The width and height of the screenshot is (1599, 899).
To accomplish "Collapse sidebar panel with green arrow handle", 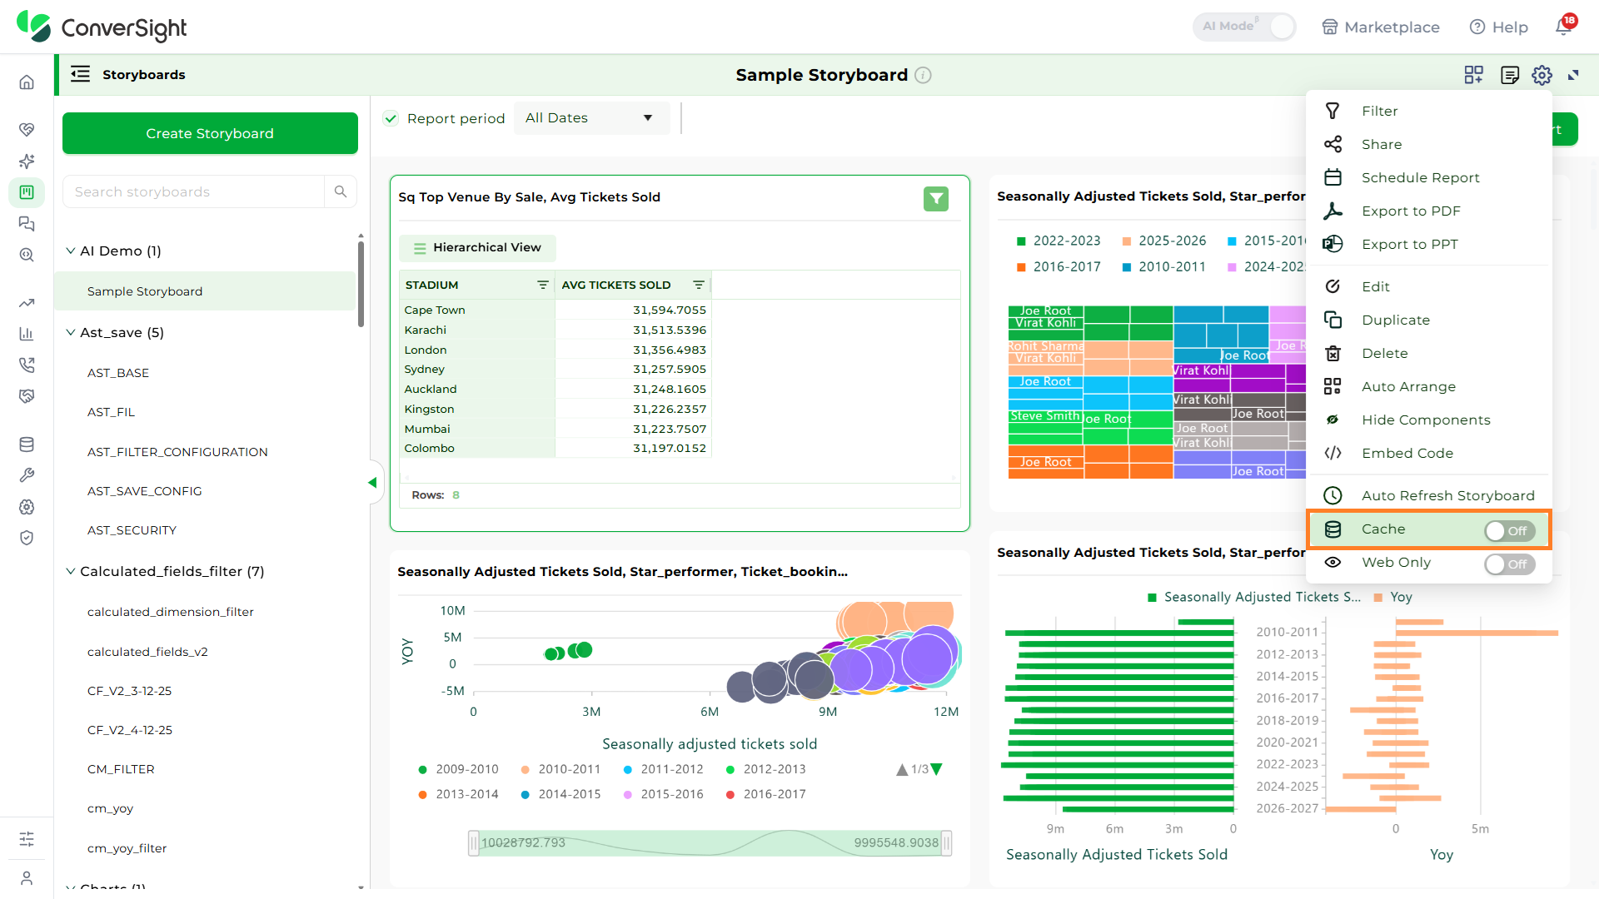I will 372,483.
